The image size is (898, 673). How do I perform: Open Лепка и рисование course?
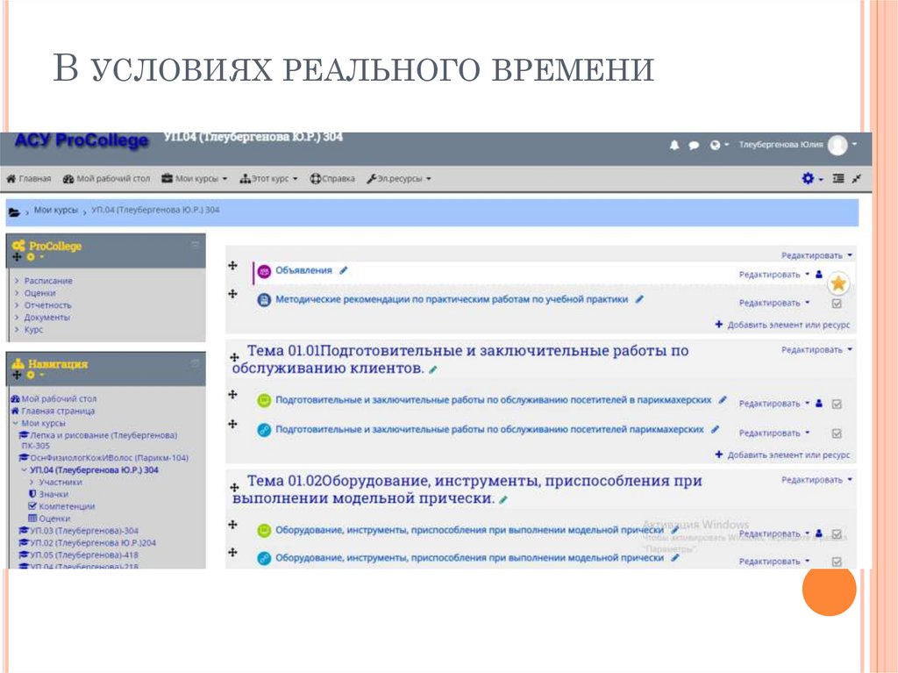pyautogui.click(x=98, y=440)
